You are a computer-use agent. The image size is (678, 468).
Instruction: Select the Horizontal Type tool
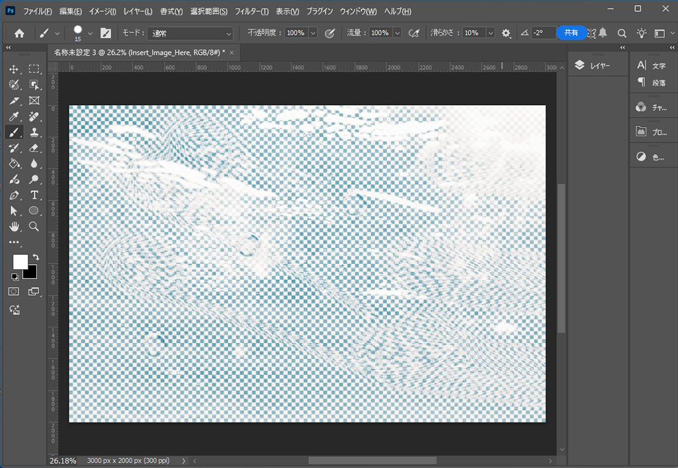(x=34, y=195)
